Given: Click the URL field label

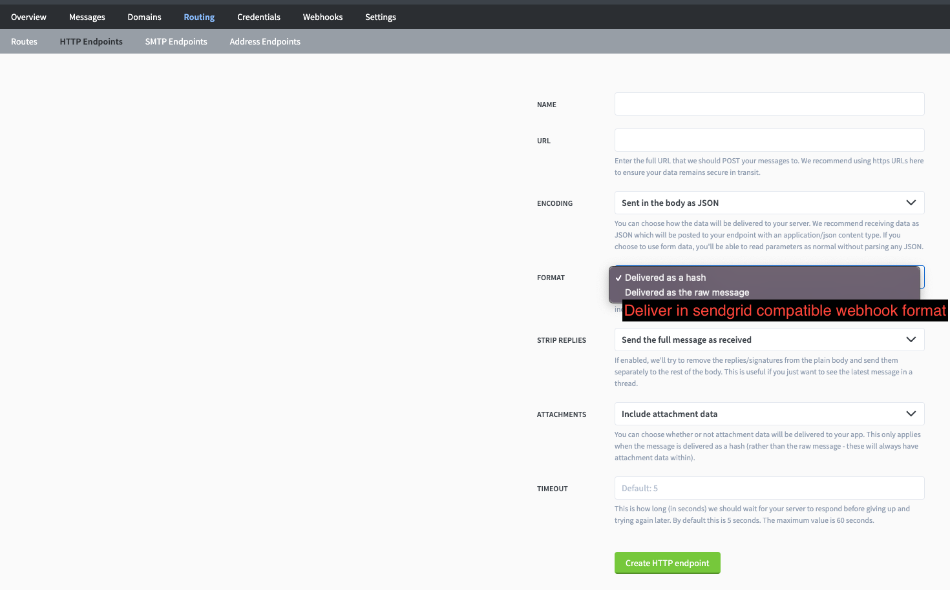Looking at the screenshot, I should pyautogui.click(x=544, y=141).
